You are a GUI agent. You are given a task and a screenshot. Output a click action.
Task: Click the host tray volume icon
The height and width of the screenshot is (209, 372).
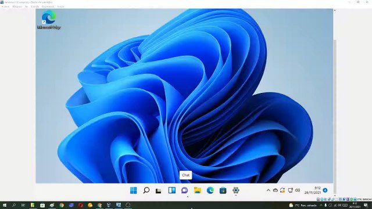[x=339, y=205]
